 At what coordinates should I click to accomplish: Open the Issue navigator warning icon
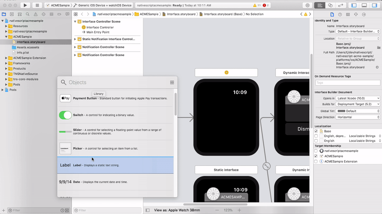pyautogui.click(x=35, y=14)
